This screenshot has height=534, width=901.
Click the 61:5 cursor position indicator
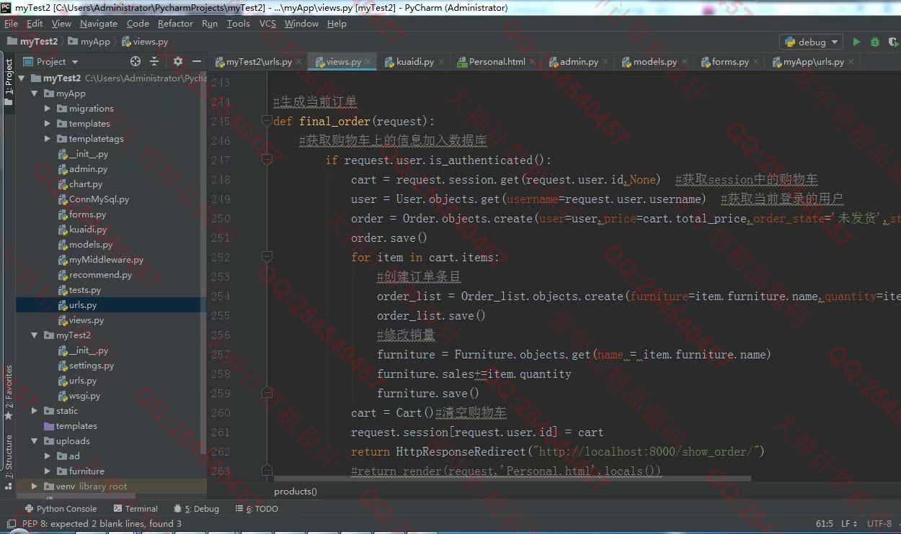point(825,524)
